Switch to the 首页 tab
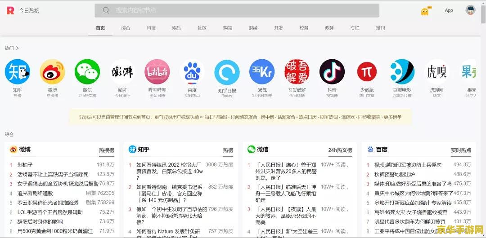Image resolution: width=486 pixels, height=238 pixels. (x=100, y=28)
